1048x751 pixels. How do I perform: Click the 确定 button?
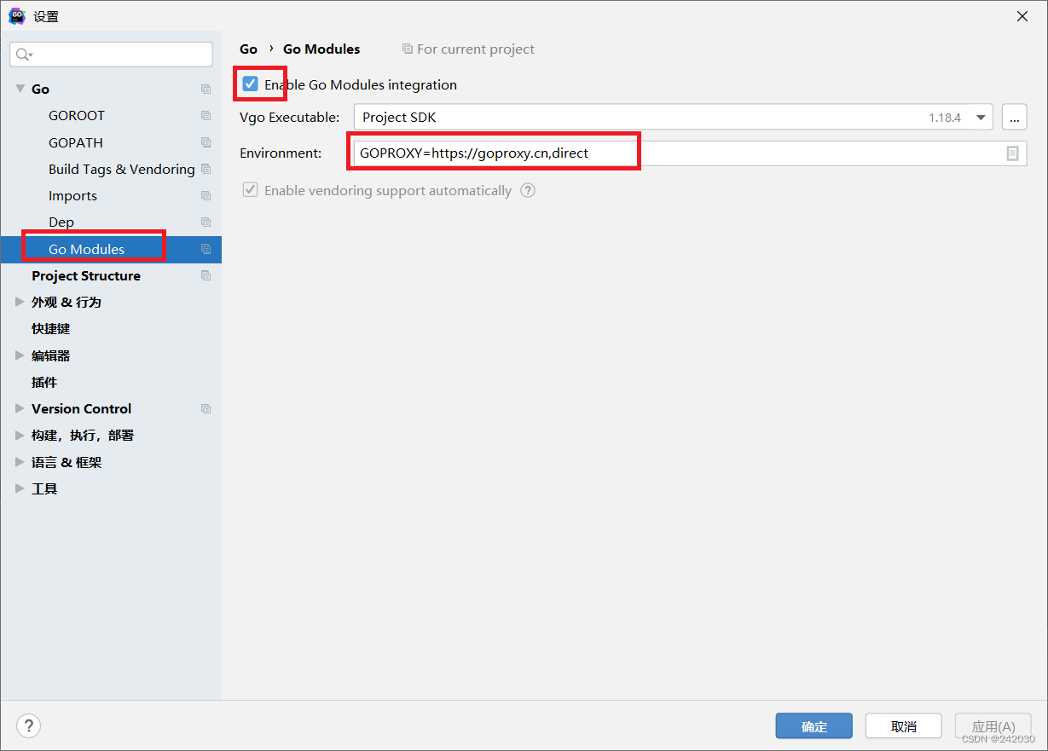point(814,726)
